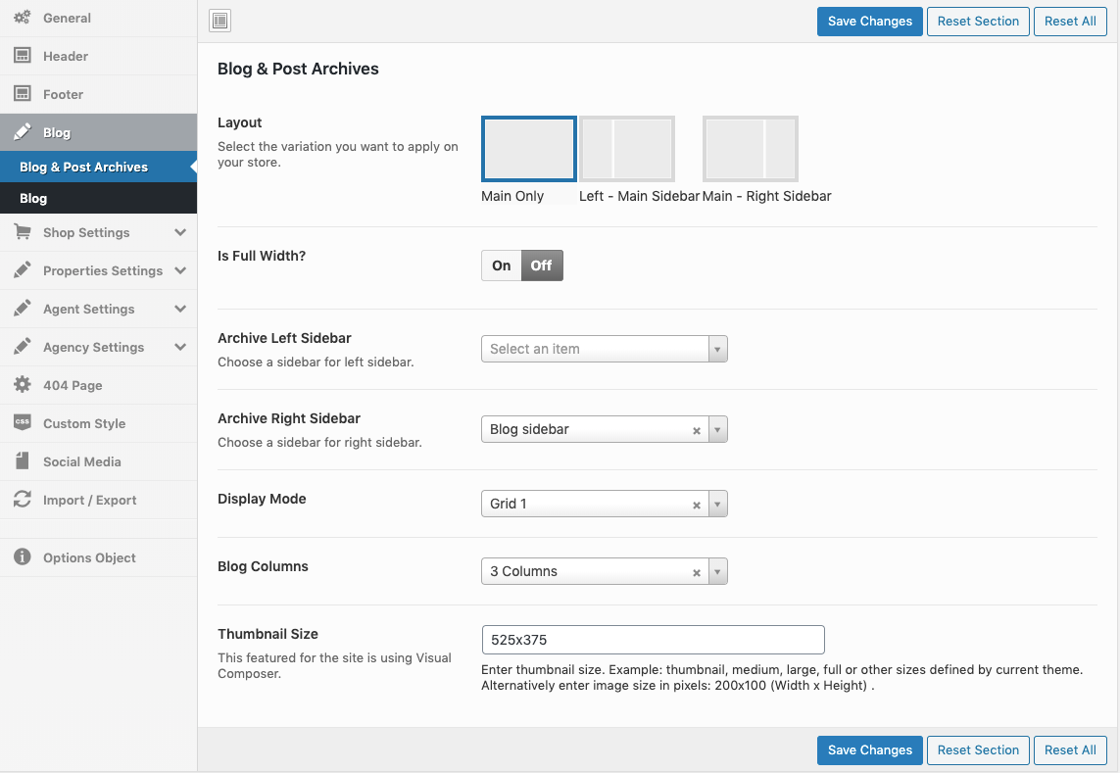Image resolution: width=1120 pixels, height=773 pixels.
Task: Open General settings via the gears icon
Action: coord(22,18)
